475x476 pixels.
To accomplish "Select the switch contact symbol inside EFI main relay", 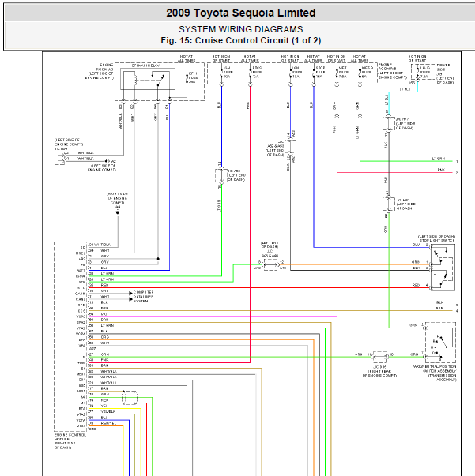I will pos(160,80).
